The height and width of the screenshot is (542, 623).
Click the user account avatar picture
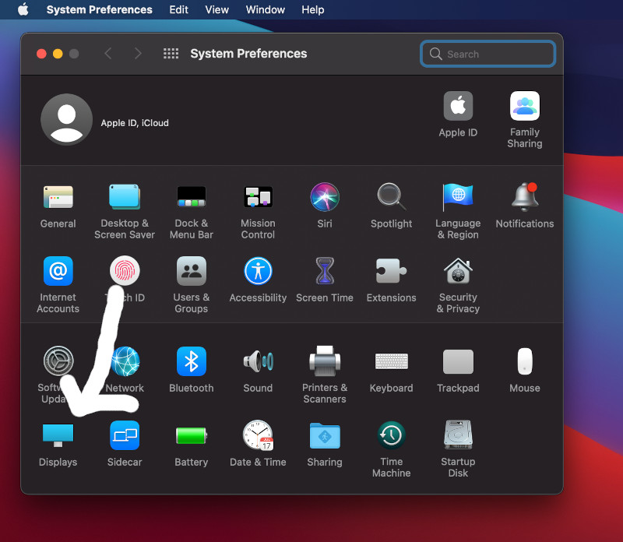click(x=67, y=119)
